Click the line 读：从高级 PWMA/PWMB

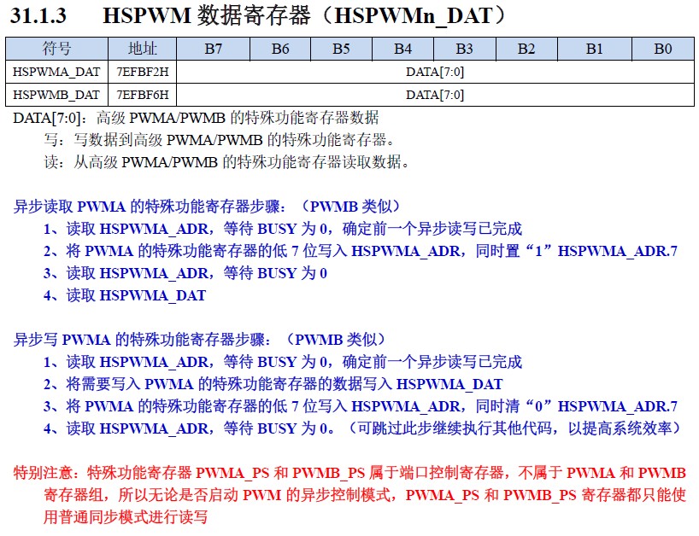click(226, 162)
